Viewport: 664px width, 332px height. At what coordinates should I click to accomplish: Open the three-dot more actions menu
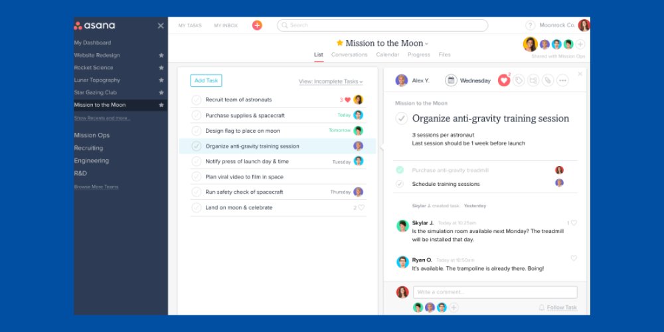[x=562, y=80]
